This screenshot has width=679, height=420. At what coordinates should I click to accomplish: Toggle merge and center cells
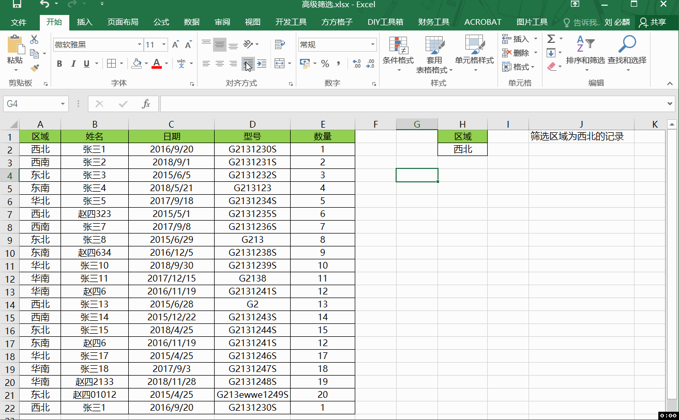click(280, 64)
